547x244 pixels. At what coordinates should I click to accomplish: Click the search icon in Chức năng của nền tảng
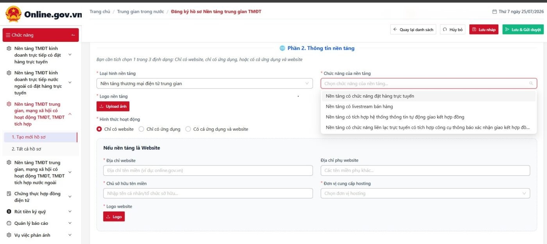click(531, 83)
